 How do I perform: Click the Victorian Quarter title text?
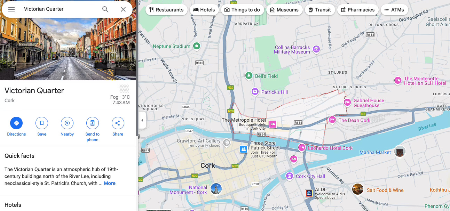coord(34,91)
